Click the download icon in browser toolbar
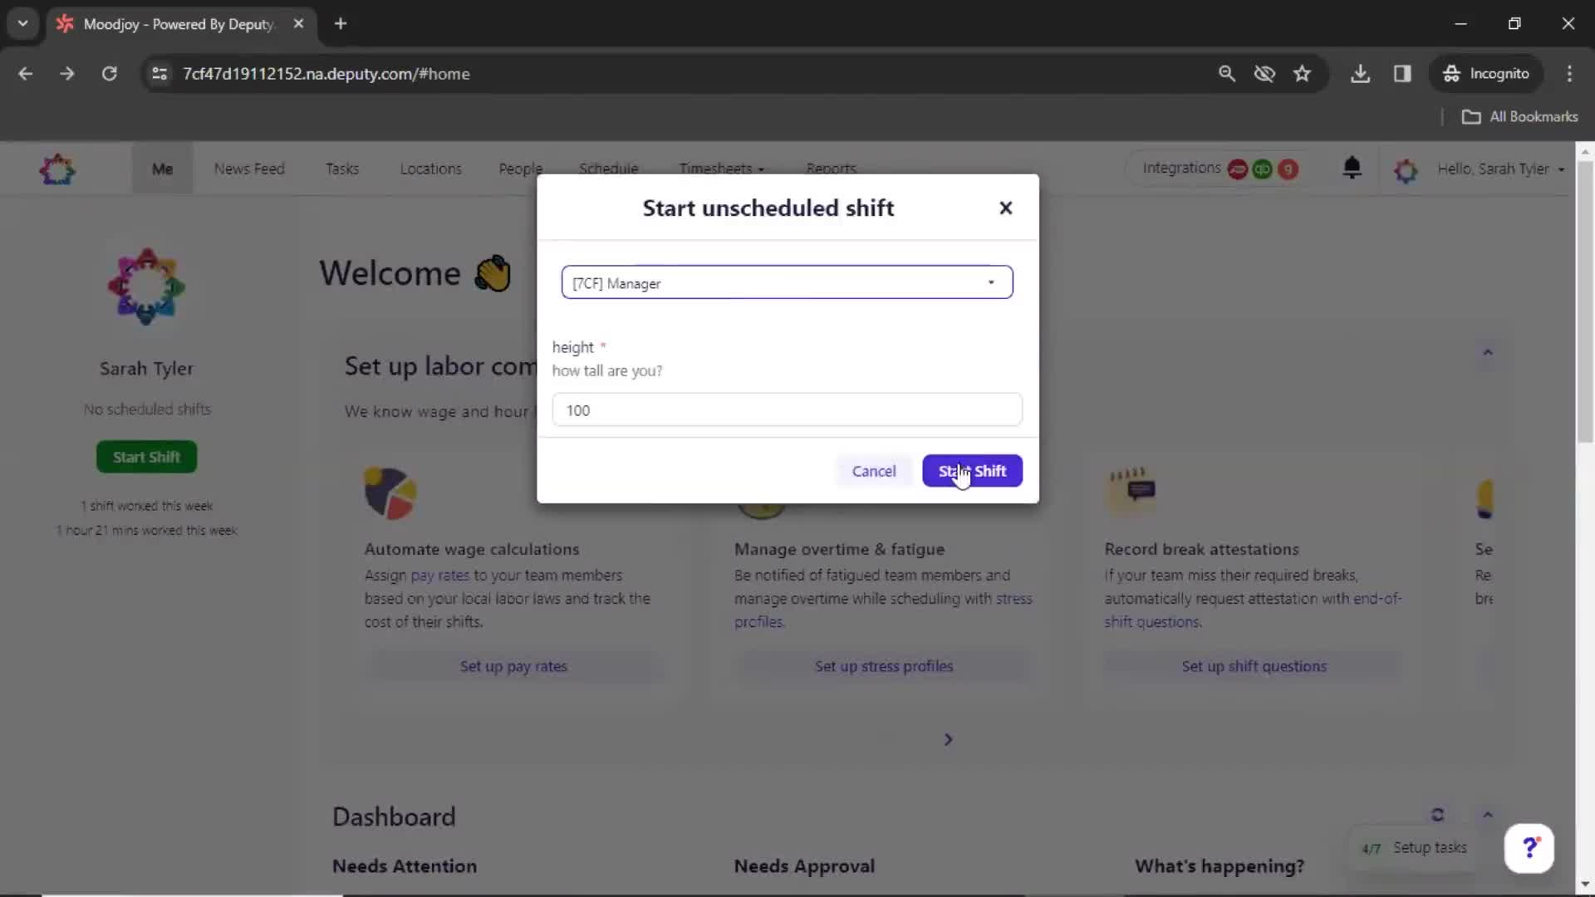The width and height of the screenshot is (1595, 897). click(1361, 73)
